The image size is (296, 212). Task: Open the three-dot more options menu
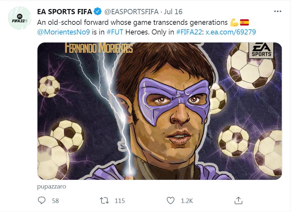pyautogui.click(x=278, y=11)
